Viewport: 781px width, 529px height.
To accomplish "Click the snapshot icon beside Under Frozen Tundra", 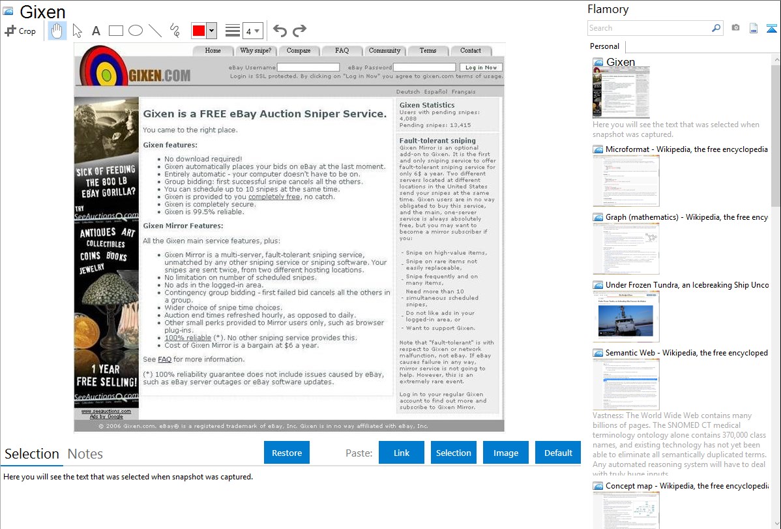I will 598,285.
